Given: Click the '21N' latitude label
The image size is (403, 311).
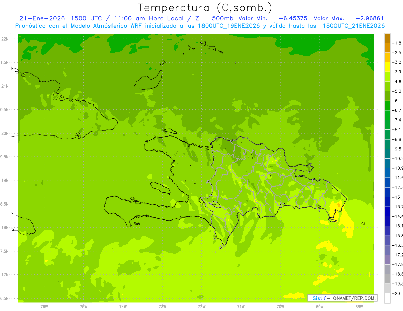Looking at the screenshot, I should (5, 86).
